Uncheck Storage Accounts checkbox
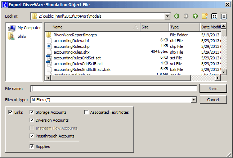The image size is (233, 158). coord(32,112)
